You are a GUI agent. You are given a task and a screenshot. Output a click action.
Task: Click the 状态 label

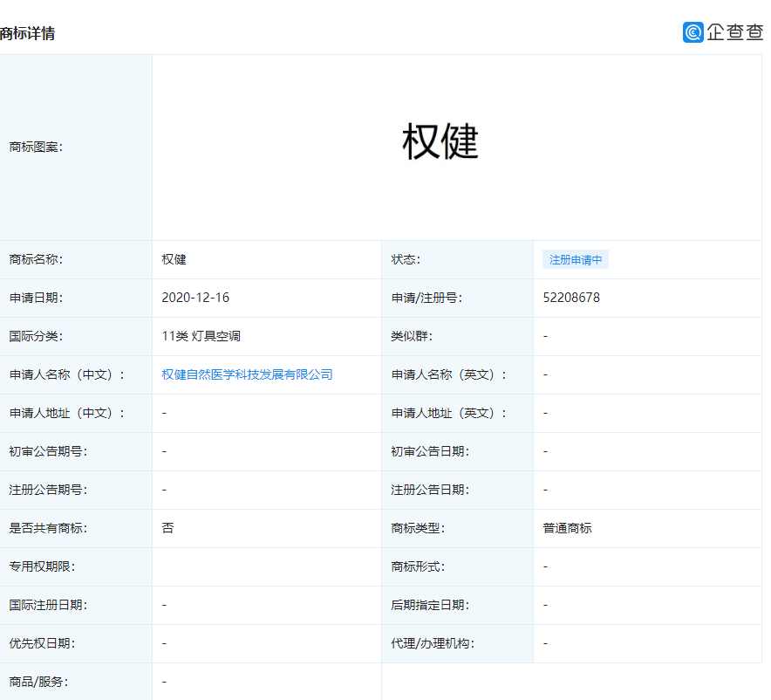[x=406, y=259]
